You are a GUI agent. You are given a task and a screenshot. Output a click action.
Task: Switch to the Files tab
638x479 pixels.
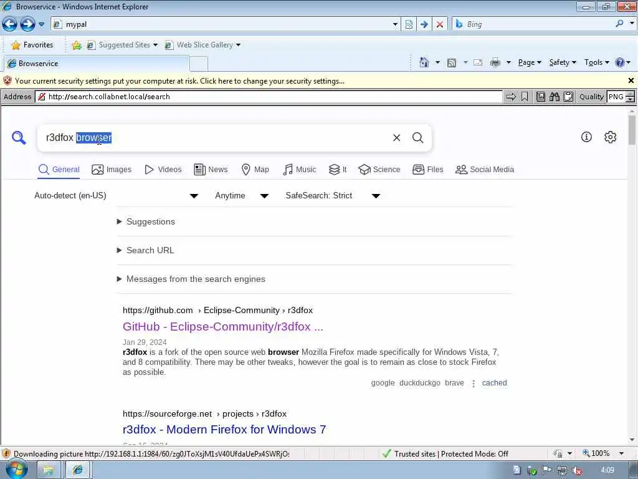coord(427,170)
